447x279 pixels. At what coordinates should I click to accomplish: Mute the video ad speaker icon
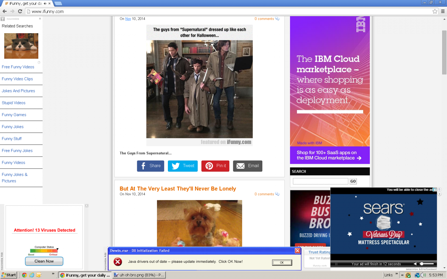tap(415, 264)
